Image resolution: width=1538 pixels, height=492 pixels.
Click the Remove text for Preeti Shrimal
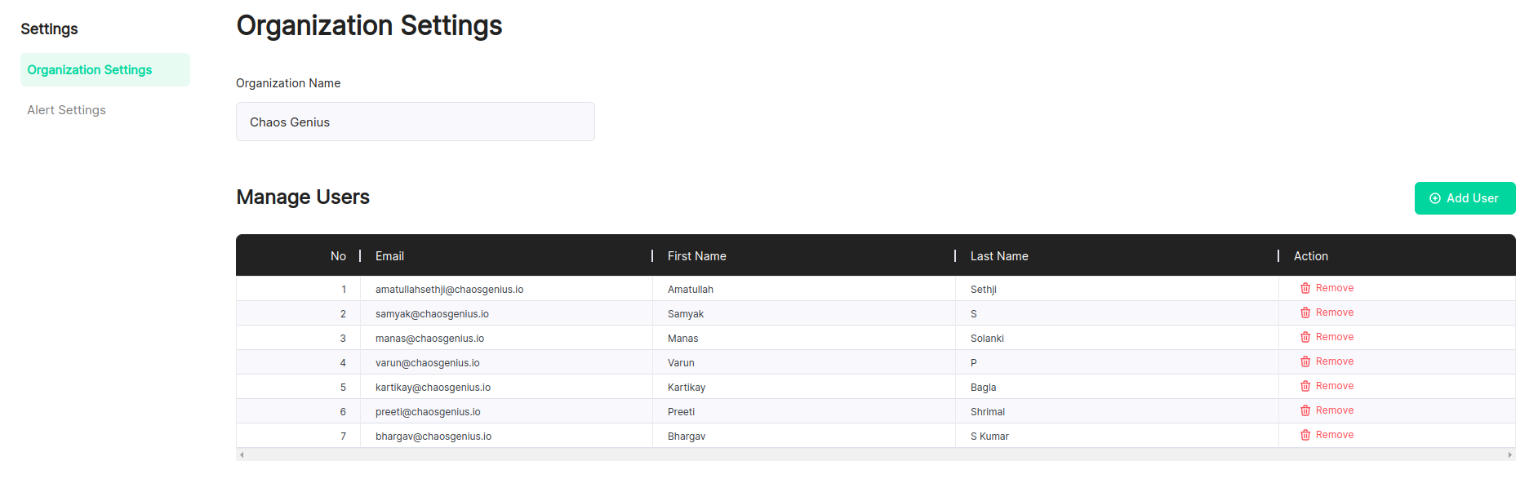click(1335, 410)
